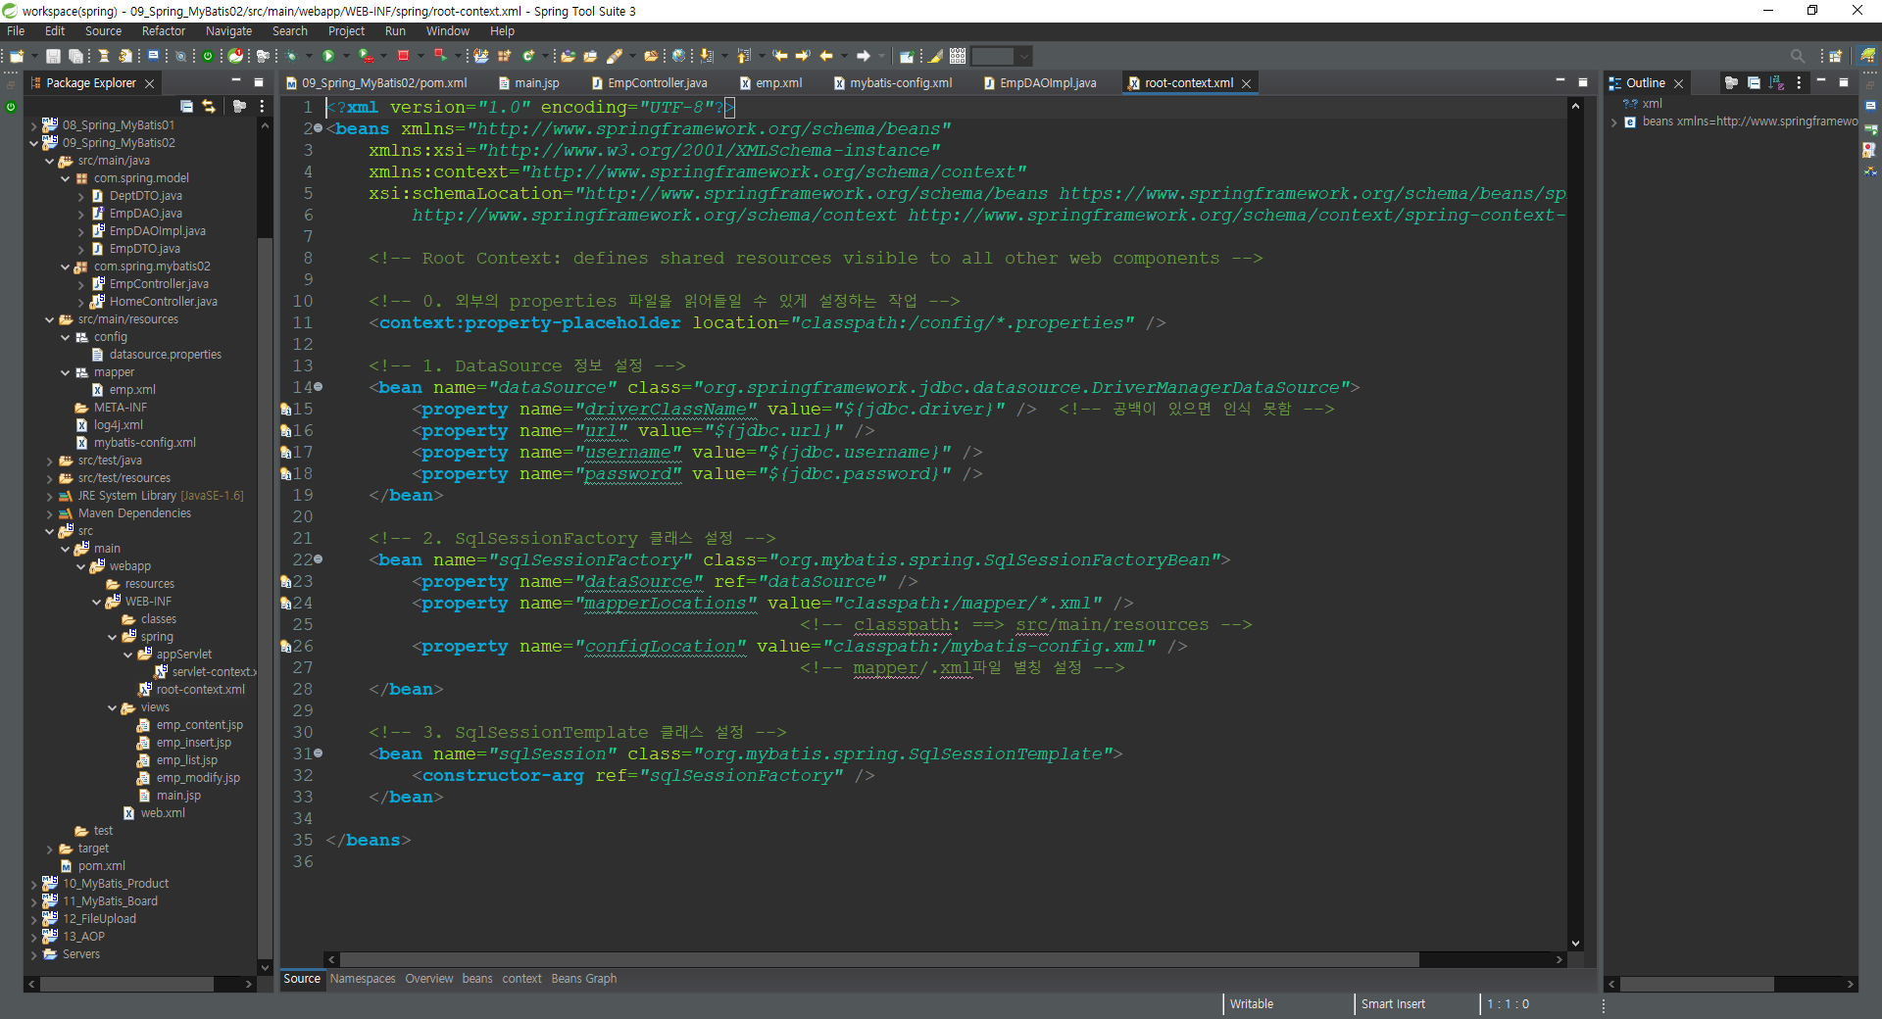Select EmpDAOImpl.java in Package Explorer
The width and height of the screenshot is (1882, 1019).
point(158,231)
